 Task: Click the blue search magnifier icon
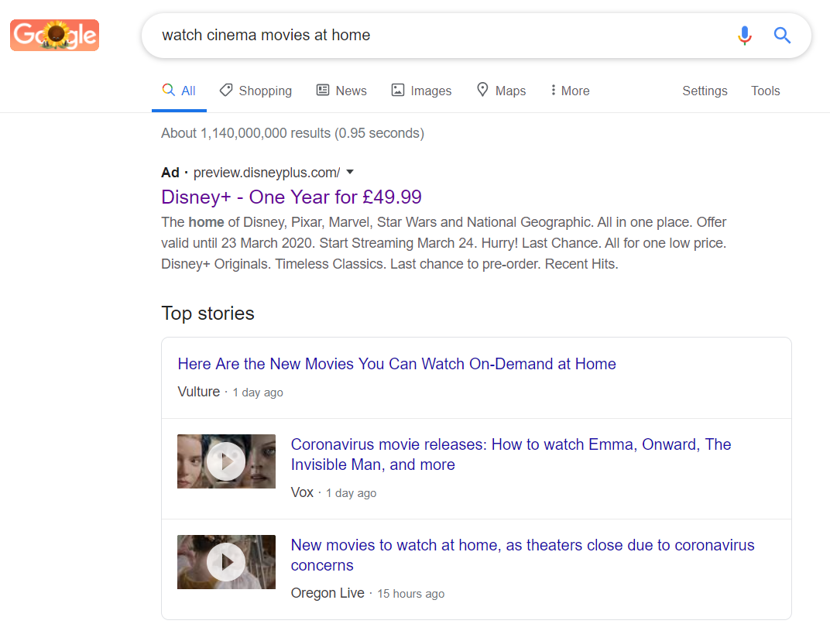(x=782, y=36)
